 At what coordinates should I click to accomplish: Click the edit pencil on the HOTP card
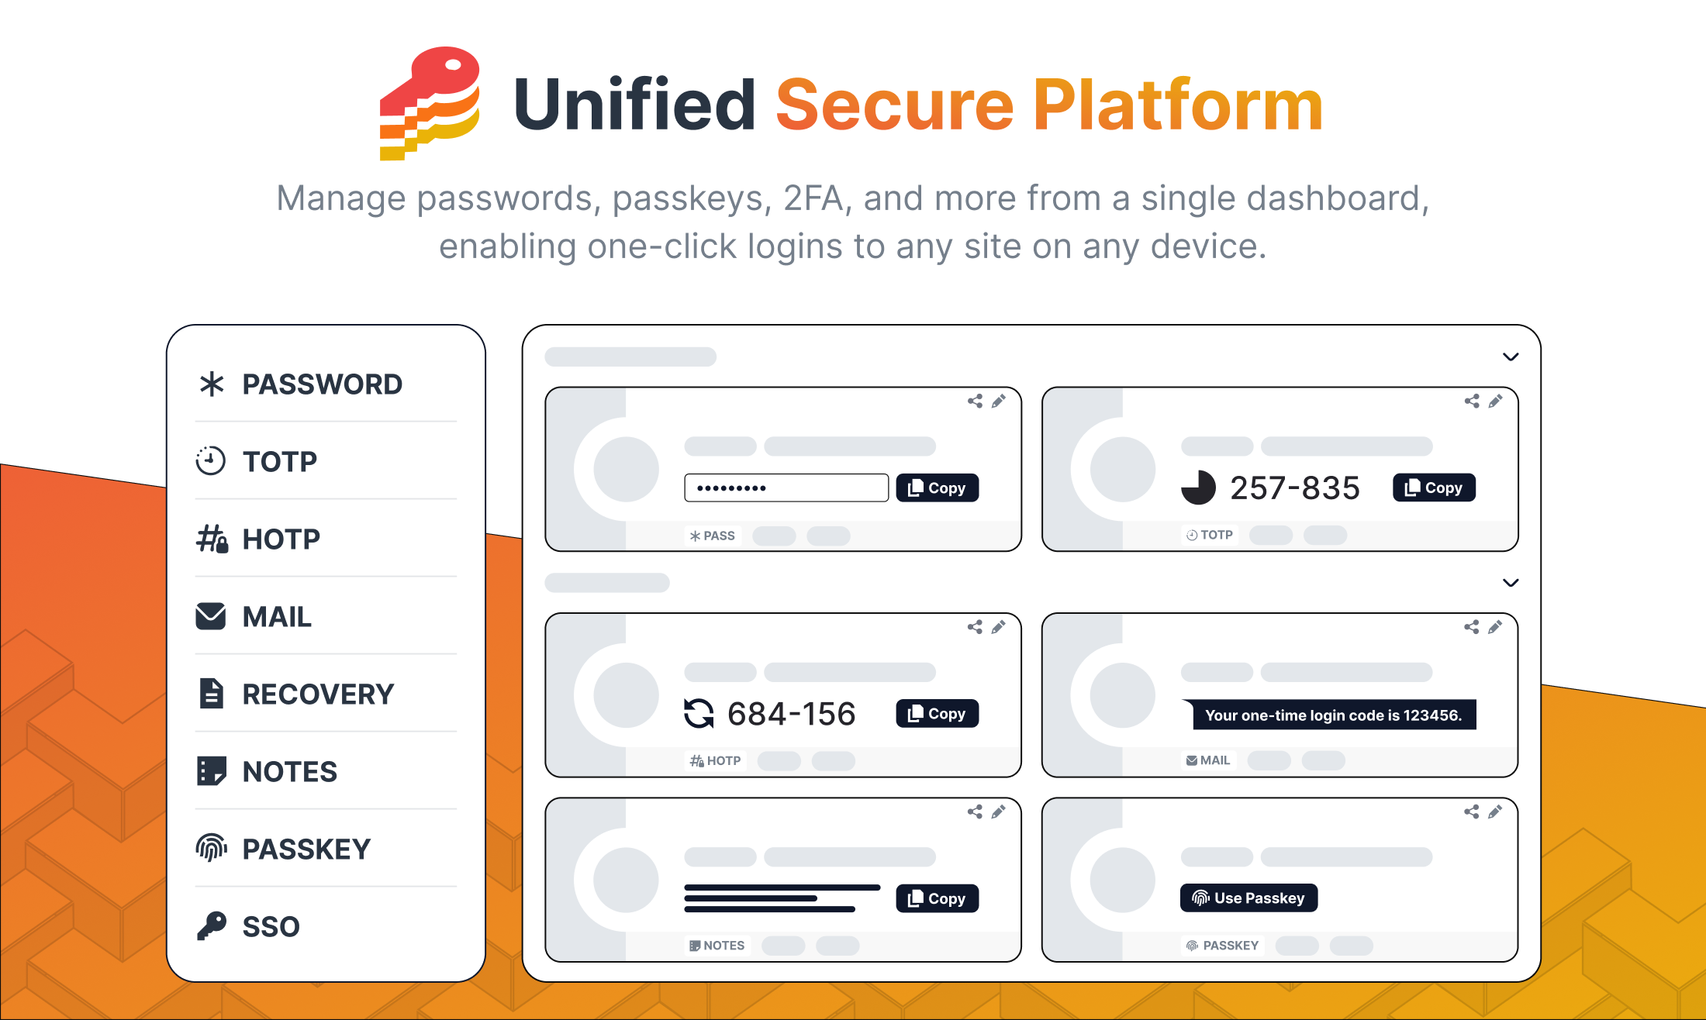point(999,627)
